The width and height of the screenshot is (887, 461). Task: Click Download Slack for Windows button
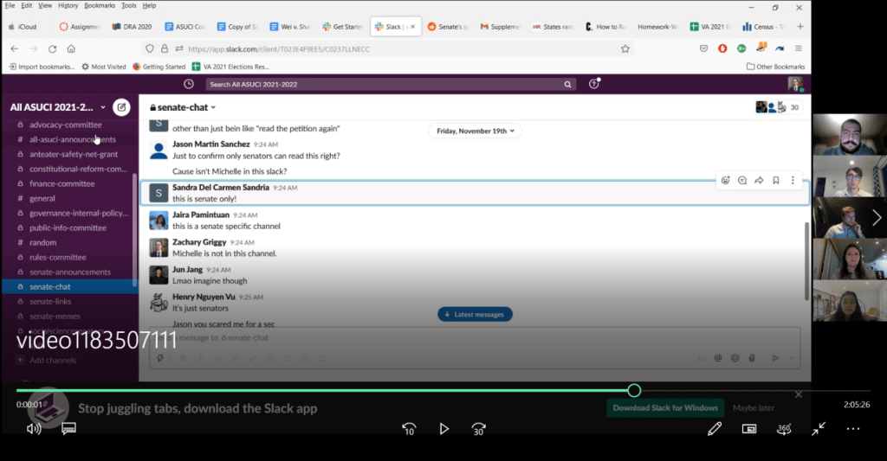665,407
